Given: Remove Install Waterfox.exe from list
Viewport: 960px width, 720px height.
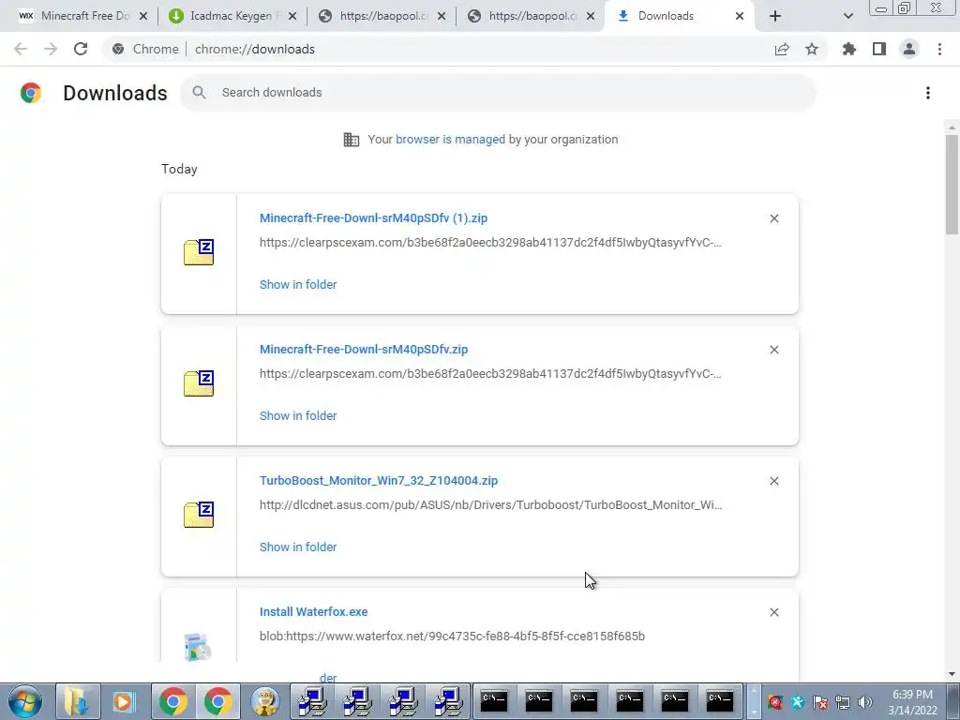Looking at the screenshot, I should click(774, 612).
